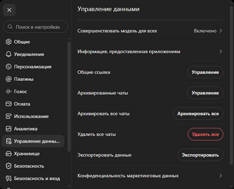Click Управление button for Архивированные чаты
The width and height of the screenshot is (234, 189).
(205, 93)
